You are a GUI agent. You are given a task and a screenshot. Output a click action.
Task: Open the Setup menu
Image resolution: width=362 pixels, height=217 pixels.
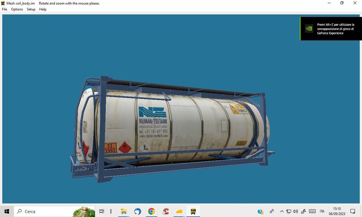(x=31, y=9)
